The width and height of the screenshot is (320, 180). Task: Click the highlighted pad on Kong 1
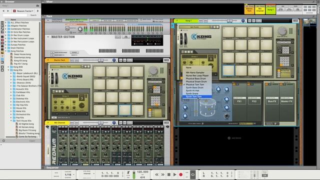228,70
